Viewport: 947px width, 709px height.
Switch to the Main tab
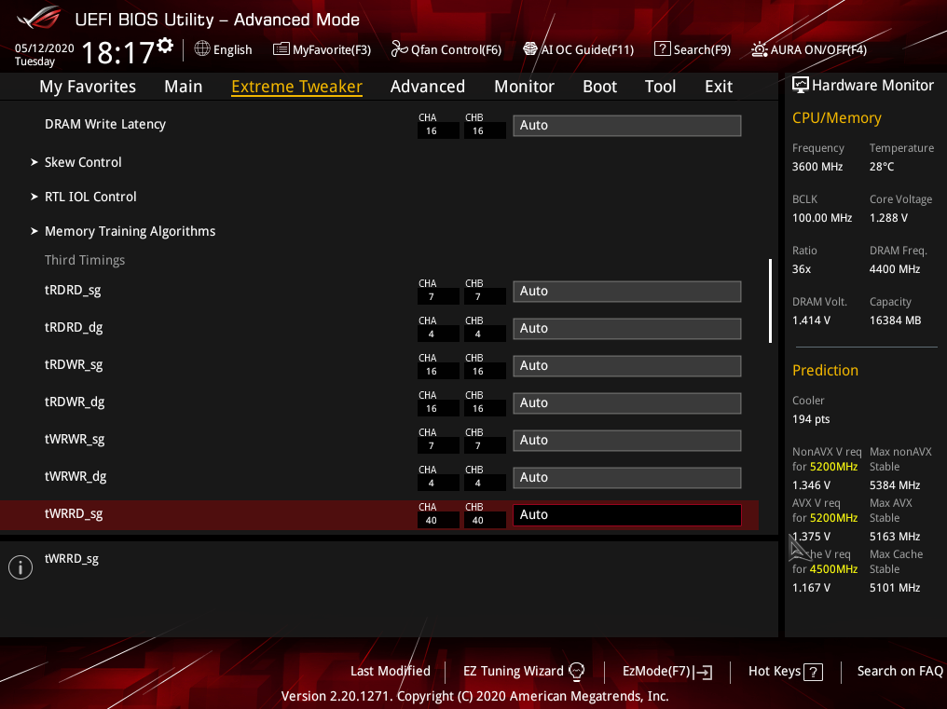183,87
